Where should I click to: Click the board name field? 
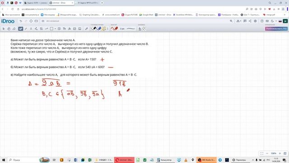click(53, 21)
